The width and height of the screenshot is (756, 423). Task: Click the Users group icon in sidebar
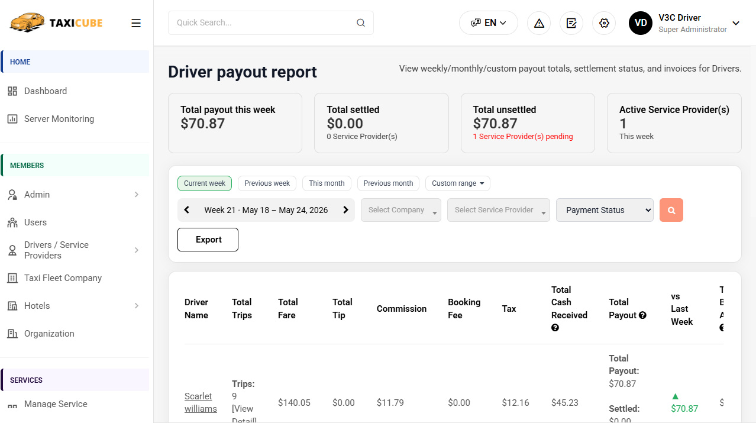[x=12, y=222]
